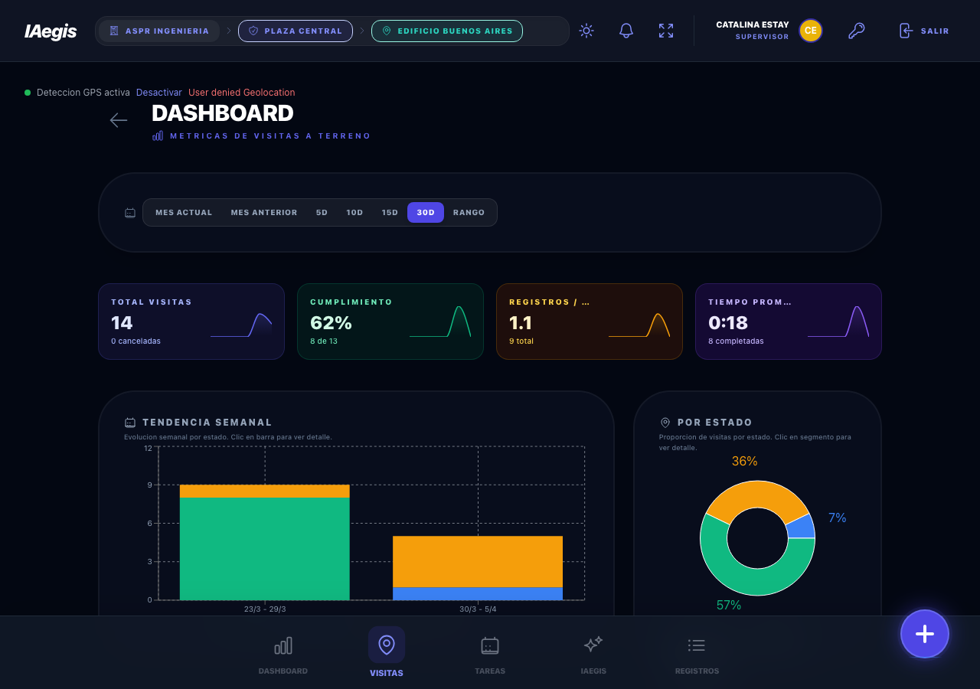
Task: Click the IAEGIS sparkles icon
Action: tap(593, 645)
